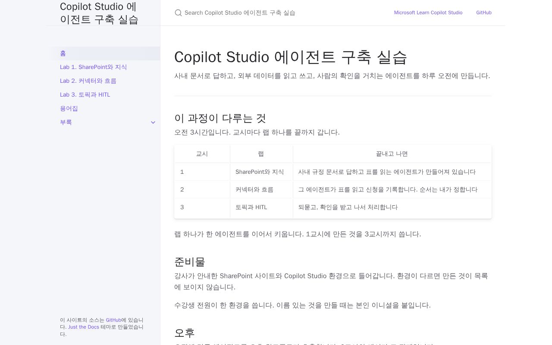Viewport: 552px width, 345px height.
Task: Open Lab 2. 커넥터와 흐름
Action: pyautogui.click(x=103, y=81)
